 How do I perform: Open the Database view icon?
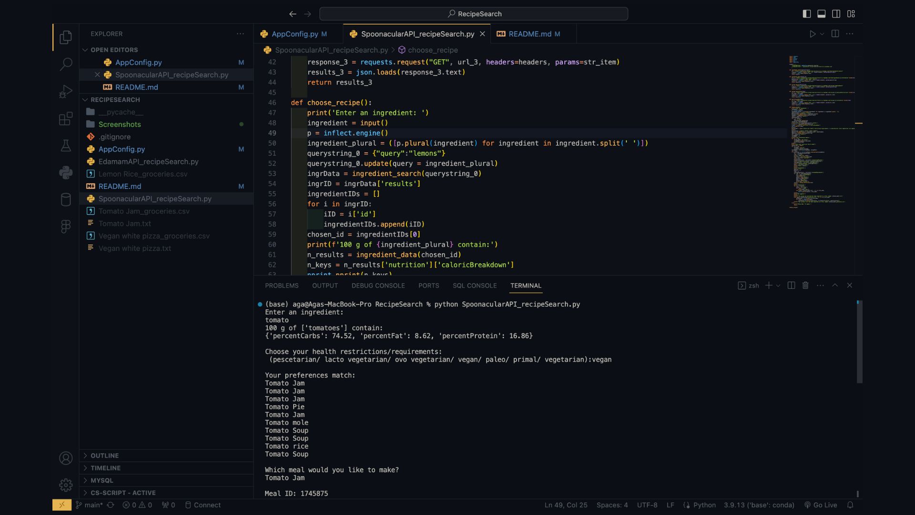pos(66,199)
